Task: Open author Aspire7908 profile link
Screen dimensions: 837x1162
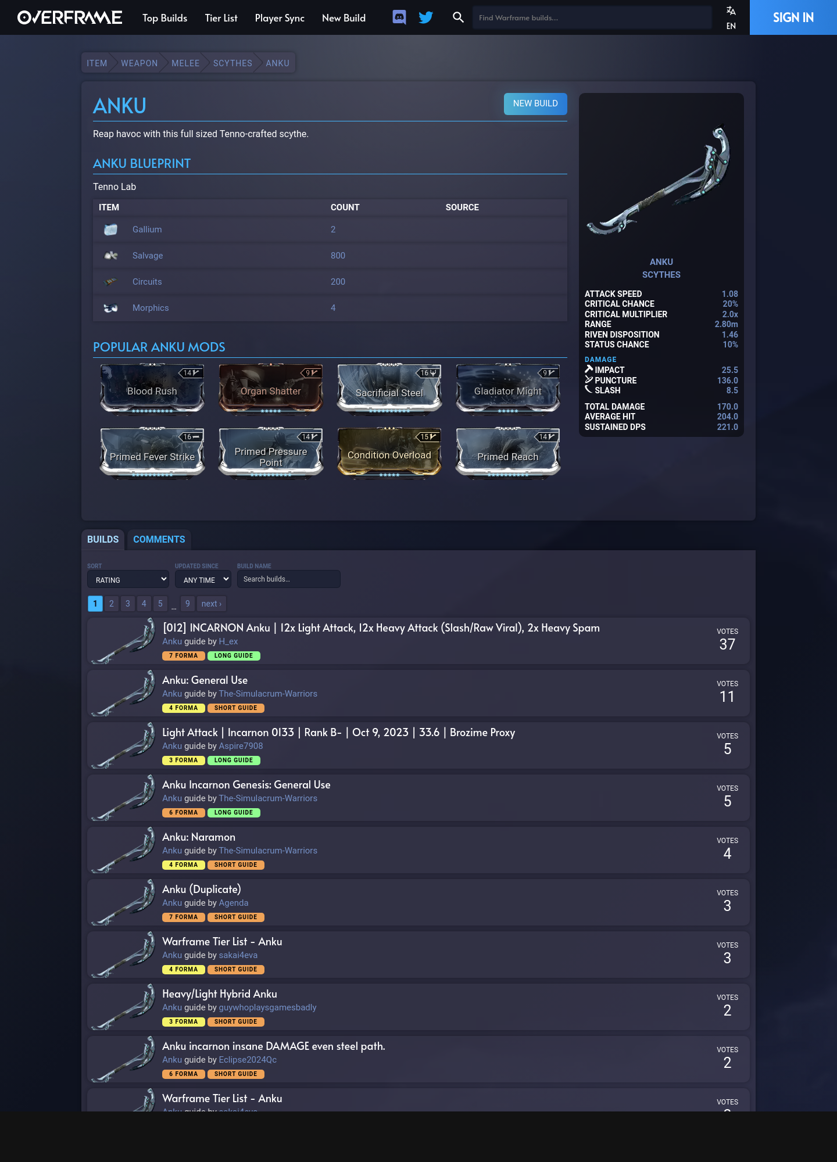Action: pos(241,746)
